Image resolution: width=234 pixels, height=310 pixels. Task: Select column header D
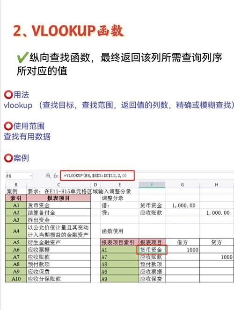click(95, 185)
